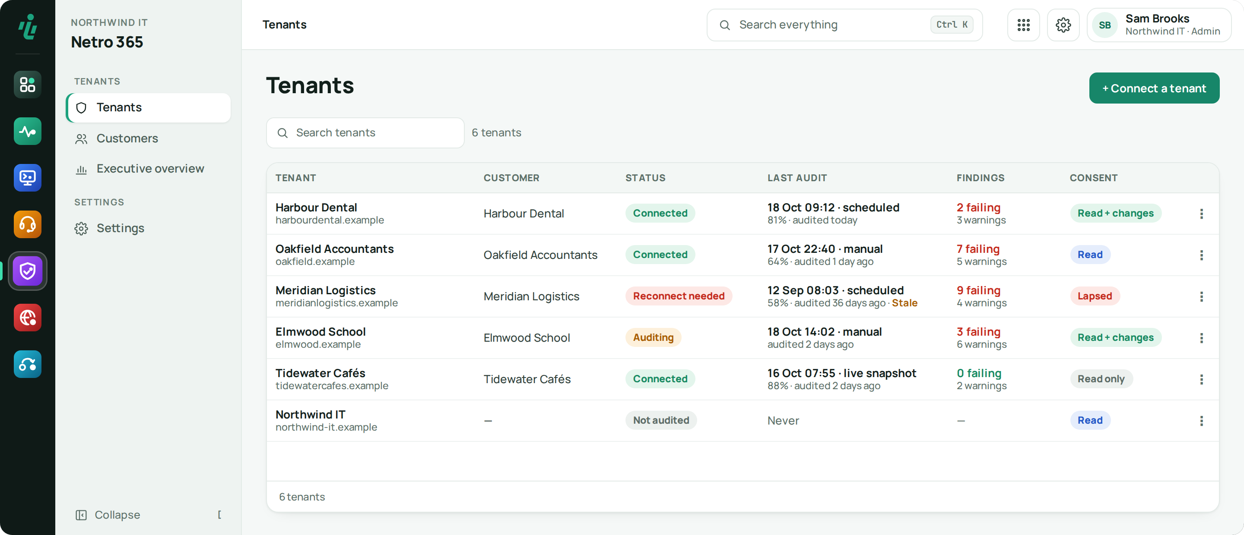Screen dimensions: 1244x535
Task: Click the Reconnect needed status badge
Action: [679, 296]
